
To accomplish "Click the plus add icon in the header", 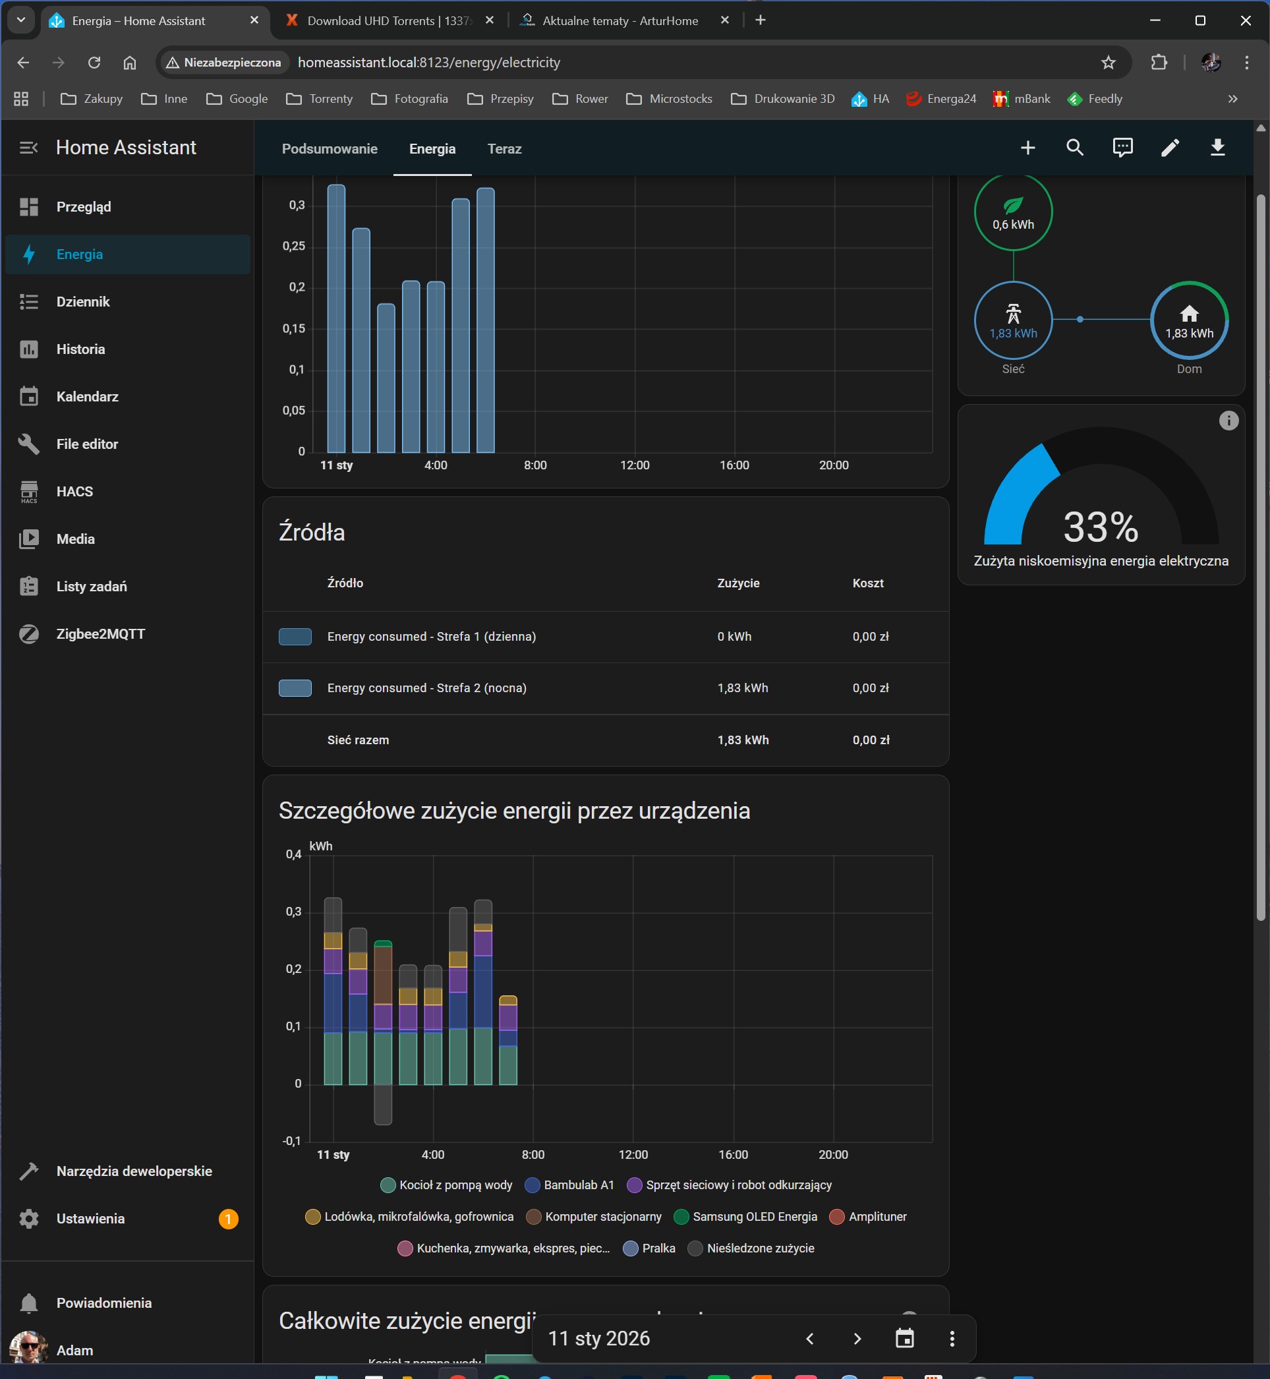I will (x=1027, y=148).
